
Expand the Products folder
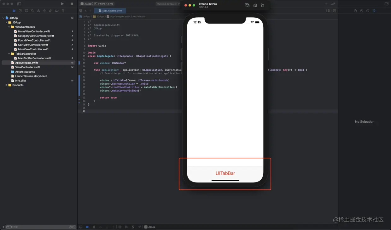[6, 85]
